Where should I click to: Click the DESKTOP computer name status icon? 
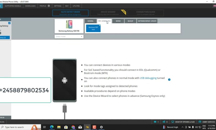[x=173, y=122]
